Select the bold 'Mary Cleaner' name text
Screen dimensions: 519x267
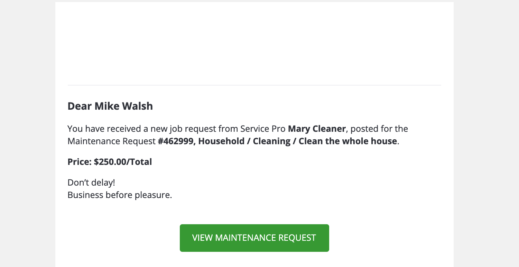(x=317, y=129)
